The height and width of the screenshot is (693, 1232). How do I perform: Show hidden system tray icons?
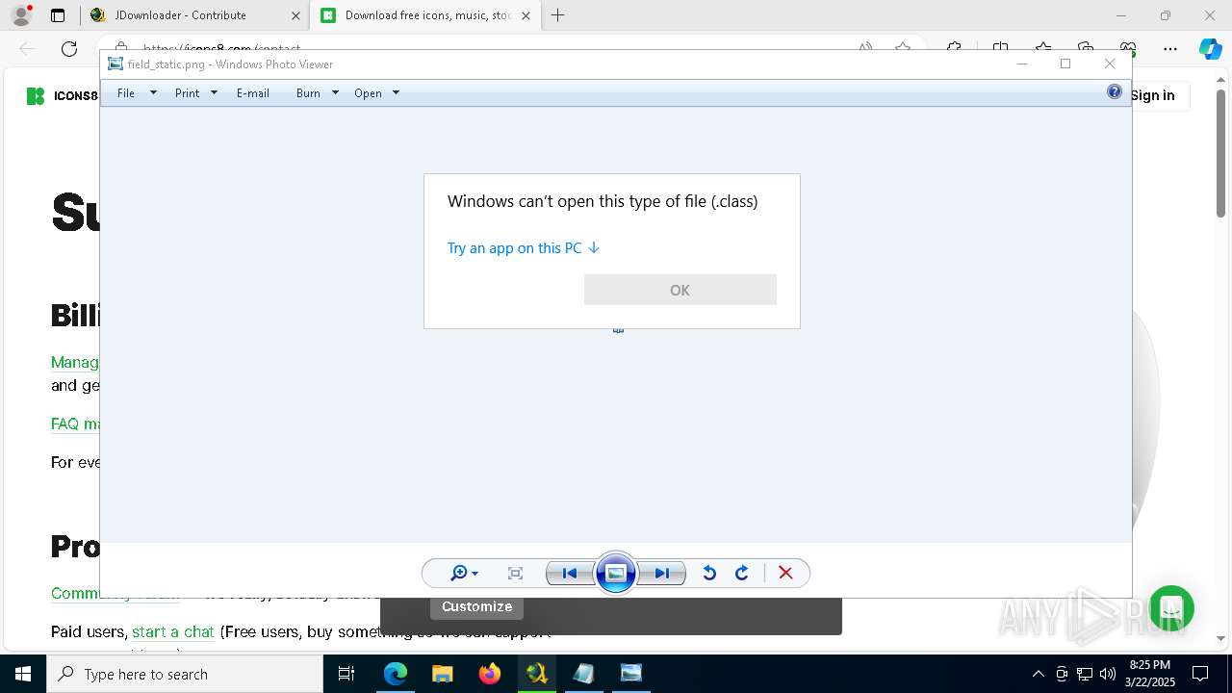(1038, 674)
